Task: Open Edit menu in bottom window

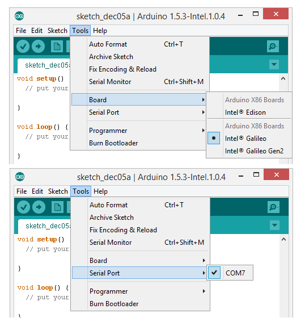Action: pos(37,191)
